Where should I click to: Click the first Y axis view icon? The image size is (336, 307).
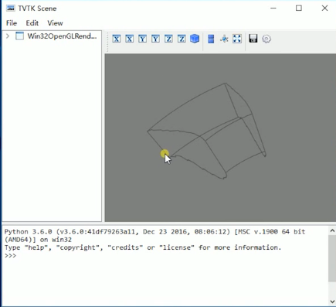coord(142,39)
